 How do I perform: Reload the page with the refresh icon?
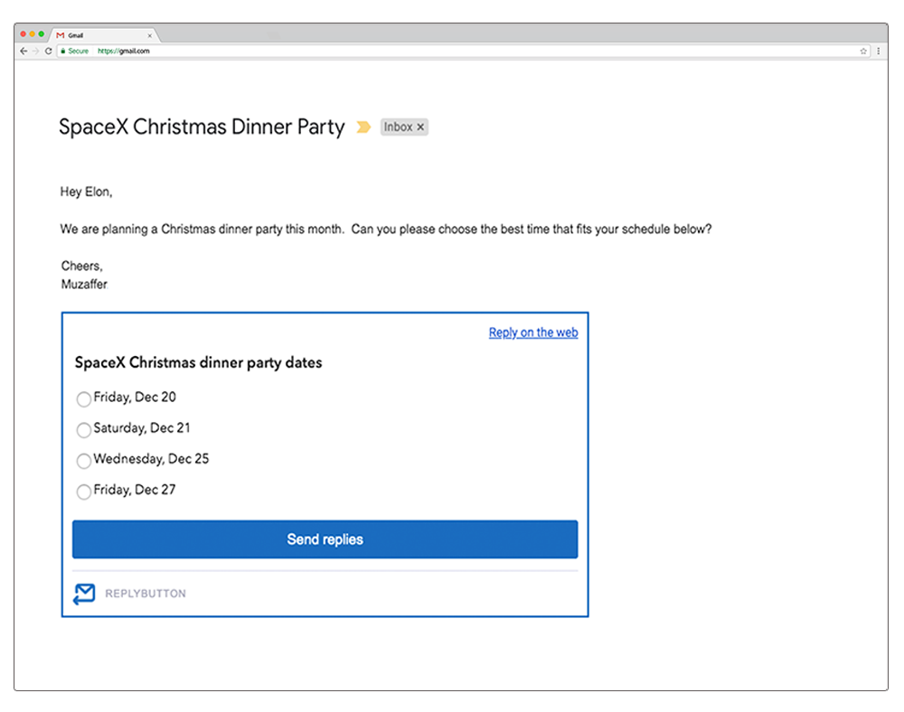(49, 51)
